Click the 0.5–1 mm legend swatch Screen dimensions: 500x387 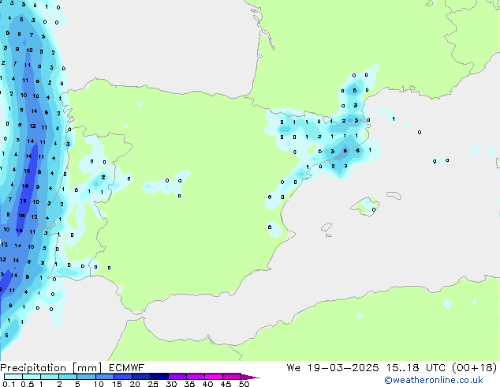[32, 377]
